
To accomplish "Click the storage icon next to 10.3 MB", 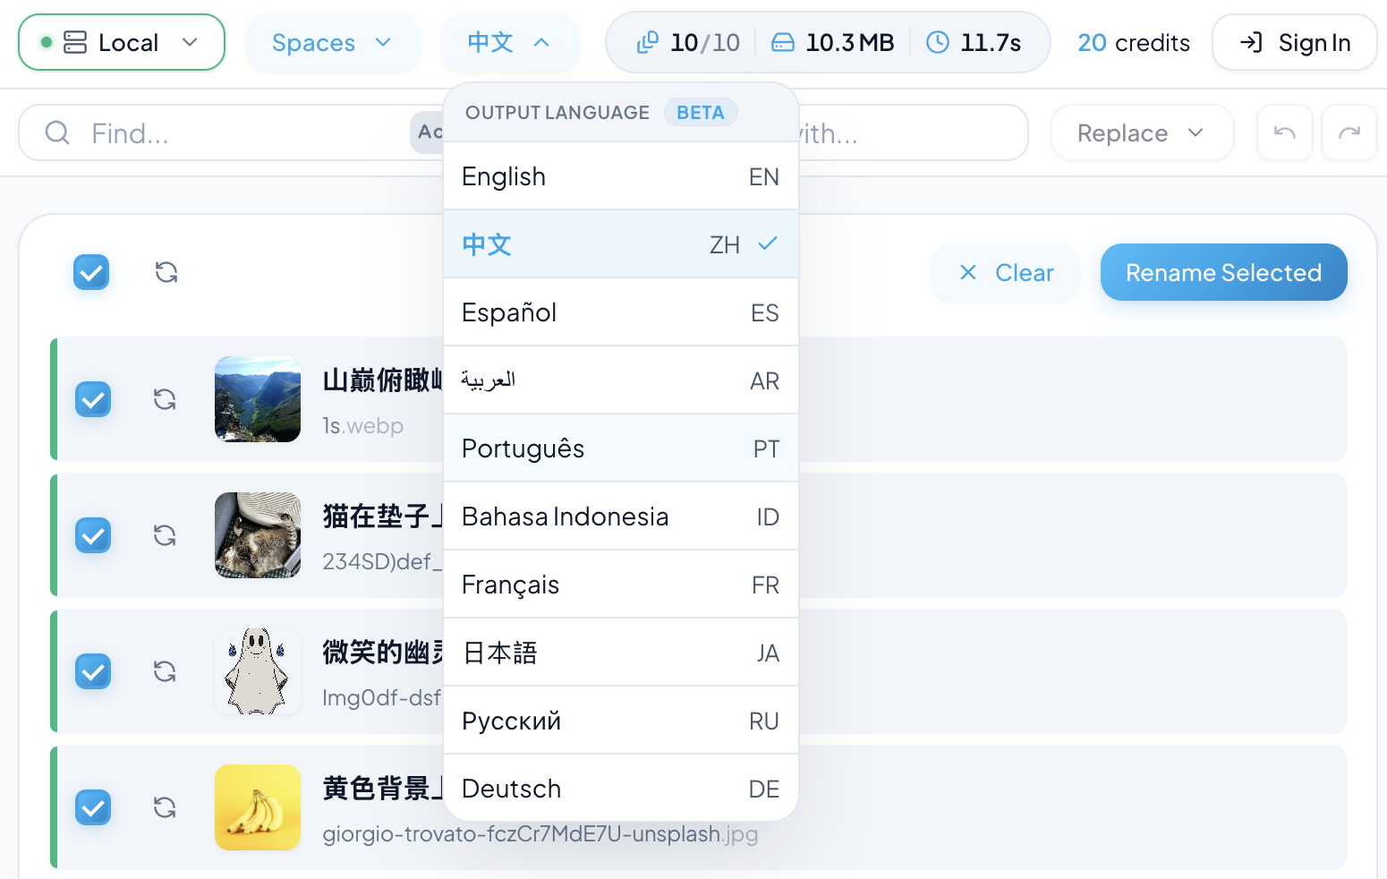I will [x=783, y=42].
